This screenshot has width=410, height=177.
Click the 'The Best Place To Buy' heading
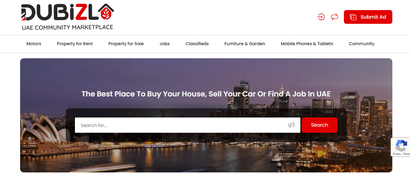pyautogui.click(x=206, y=94)
